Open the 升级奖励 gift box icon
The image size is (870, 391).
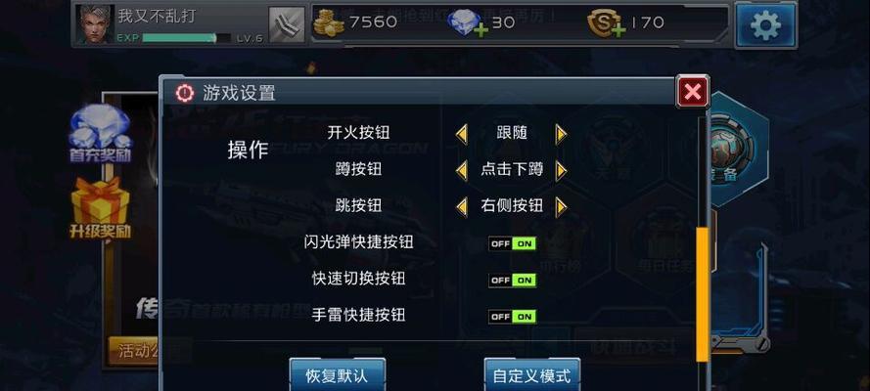(x=100, y=208)
